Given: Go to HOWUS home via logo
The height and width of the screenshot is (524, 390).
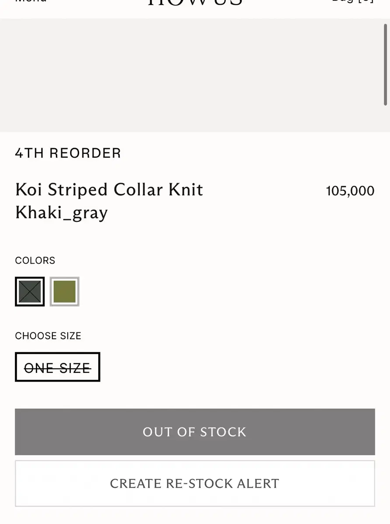Looking at the screenshot, I should pos(195,2).
